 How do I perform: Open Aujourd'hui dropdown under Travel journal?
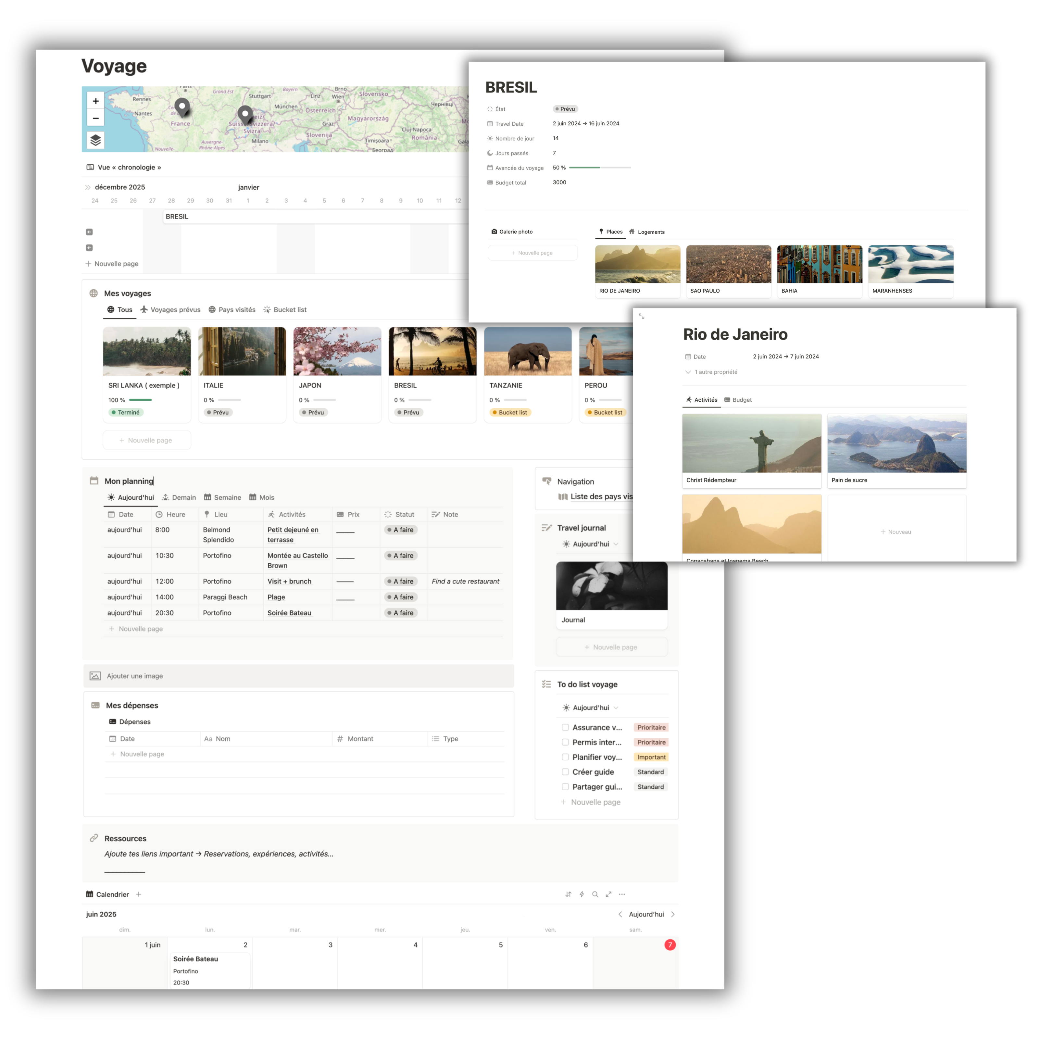591,544
